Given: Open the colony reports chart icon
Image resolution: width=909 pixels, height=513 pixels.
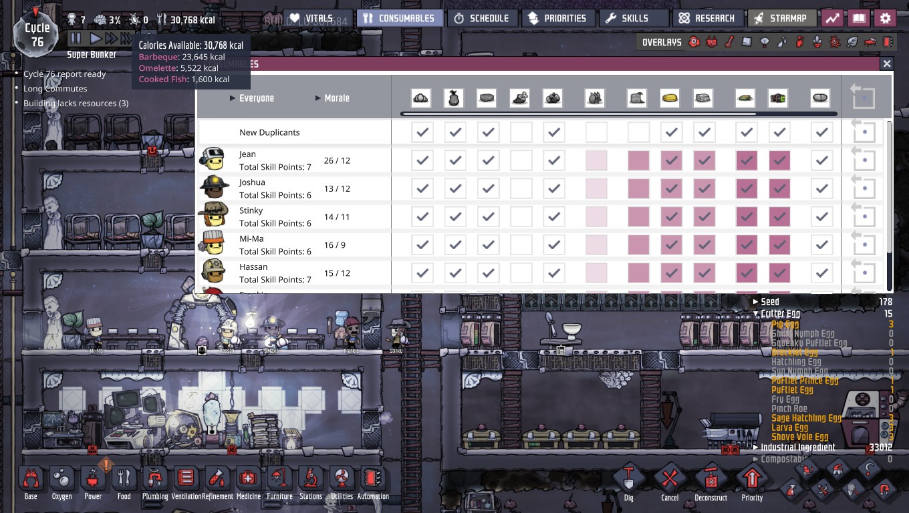Looking at the screenshot, I should (x=831, y=18).
